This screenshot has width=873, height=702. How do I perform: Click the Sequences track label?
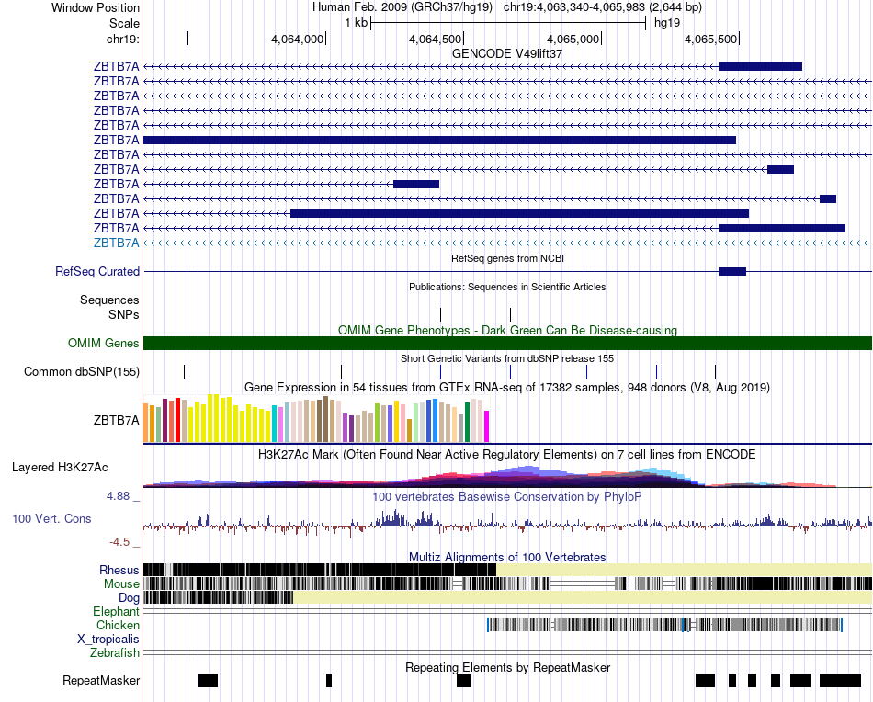pos(109,300)
